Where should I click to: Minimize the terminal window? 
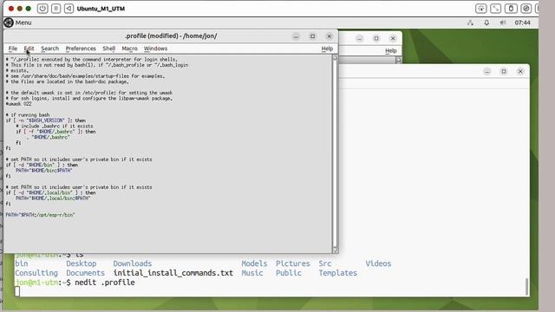click(x=487, y=71)
